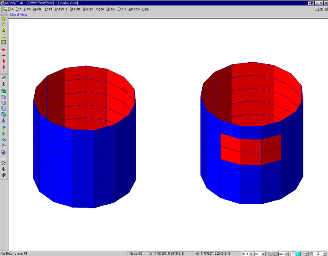Image resolution: width=328 pixels, height=256 pixels.
Task: Click the zoom in magnifier icon
Action: [x=4, y=30]
